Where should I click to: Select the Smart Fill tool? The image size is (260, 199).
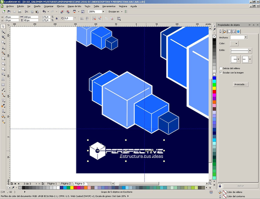pyautogui.click(x=3, y=53)
